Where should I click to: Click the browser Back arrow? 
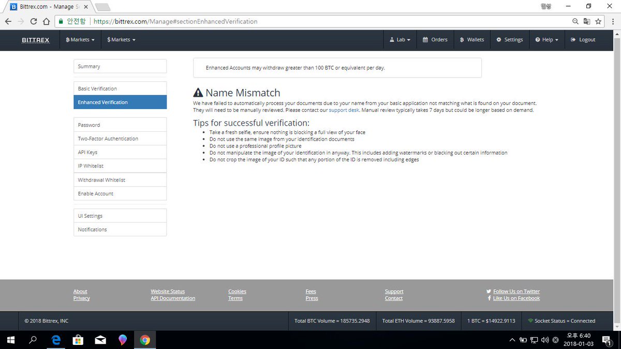coord(8,22)
